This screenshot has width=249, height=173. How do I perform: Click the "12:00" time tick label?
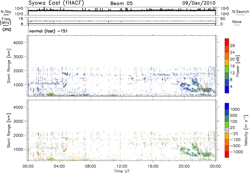tap(122, 166)
